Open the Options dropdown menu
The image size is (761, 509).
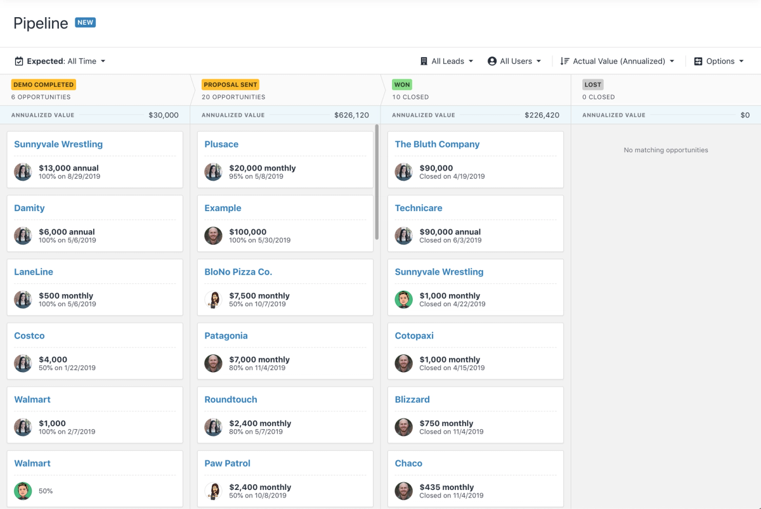pos(719,61)
